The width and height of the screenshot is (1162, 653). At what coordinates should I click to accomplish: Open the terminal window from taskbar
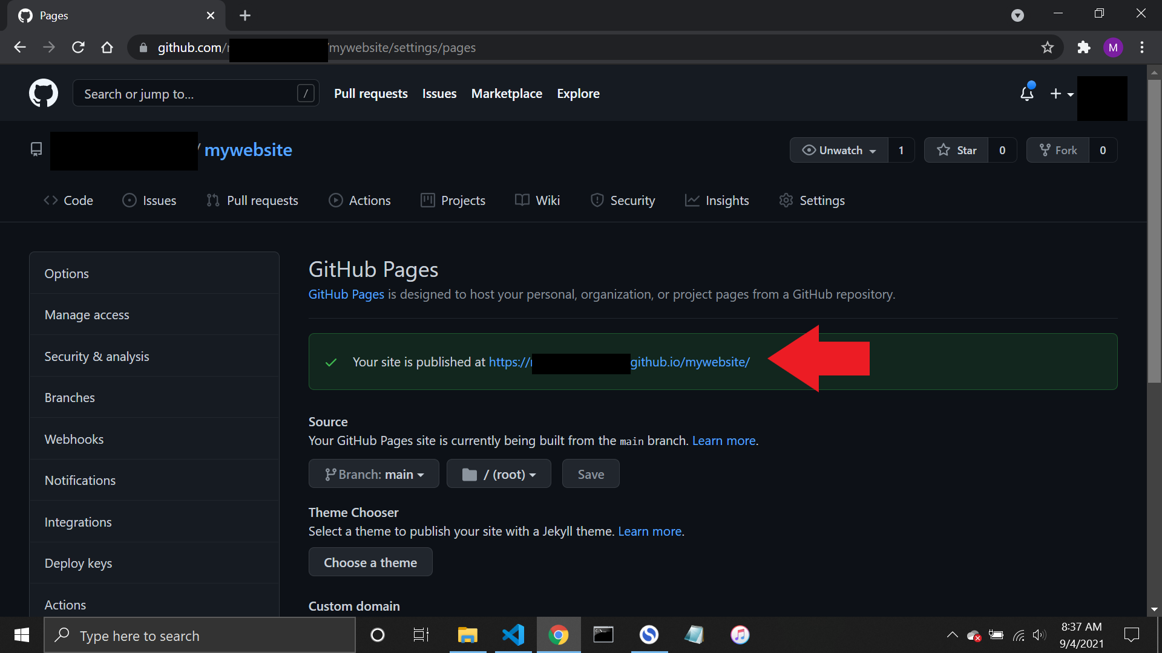pos(603,635)
